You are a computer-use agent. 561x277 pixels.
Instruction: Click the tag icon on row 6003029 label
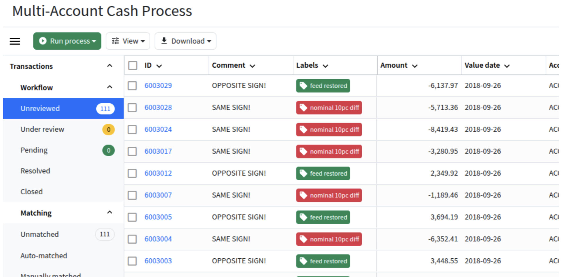(x=303, y=86)
